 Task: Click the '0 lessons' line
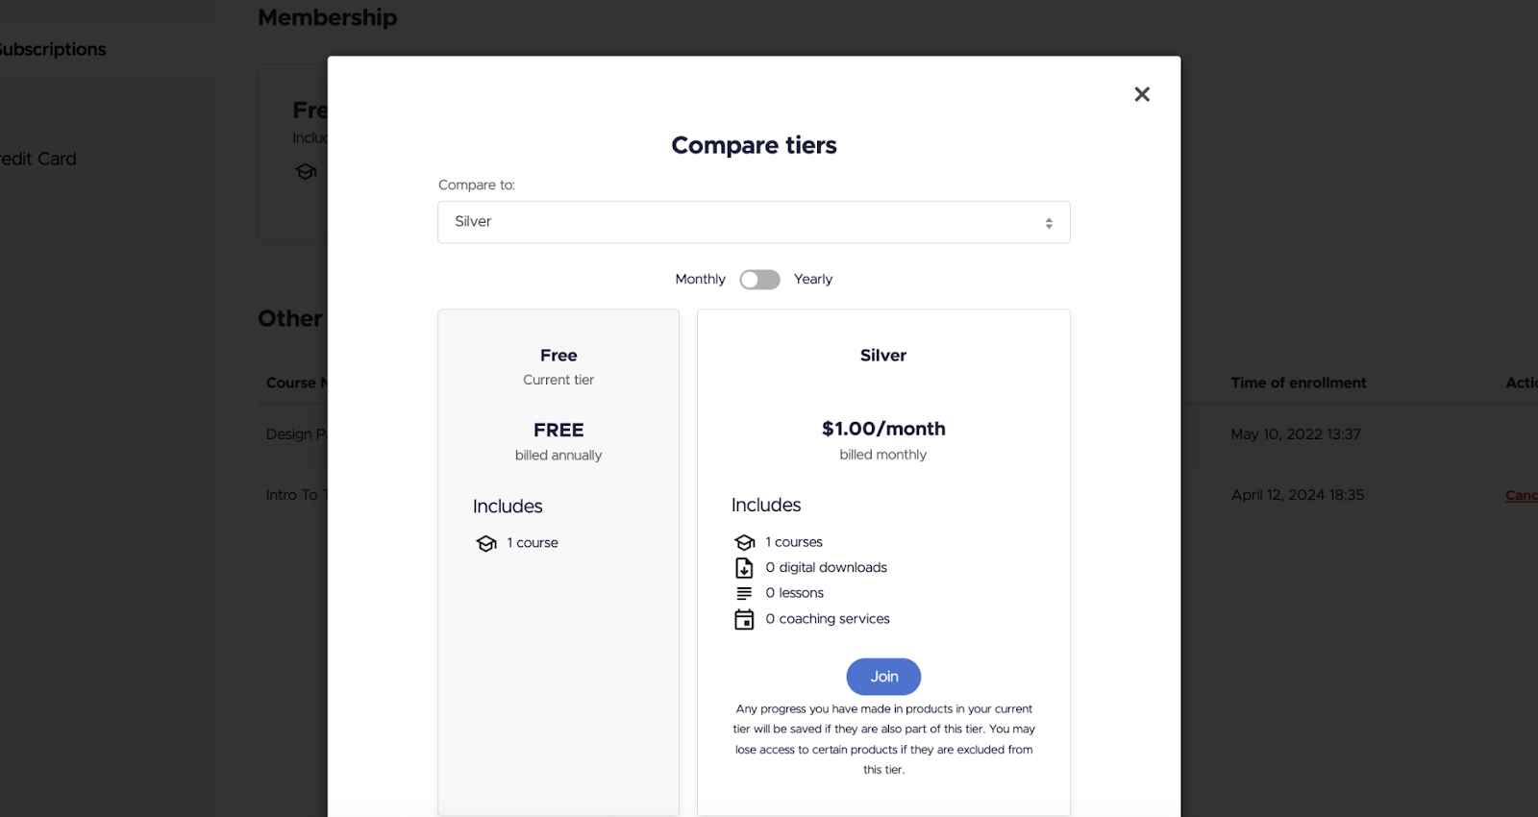click(795, 593)
